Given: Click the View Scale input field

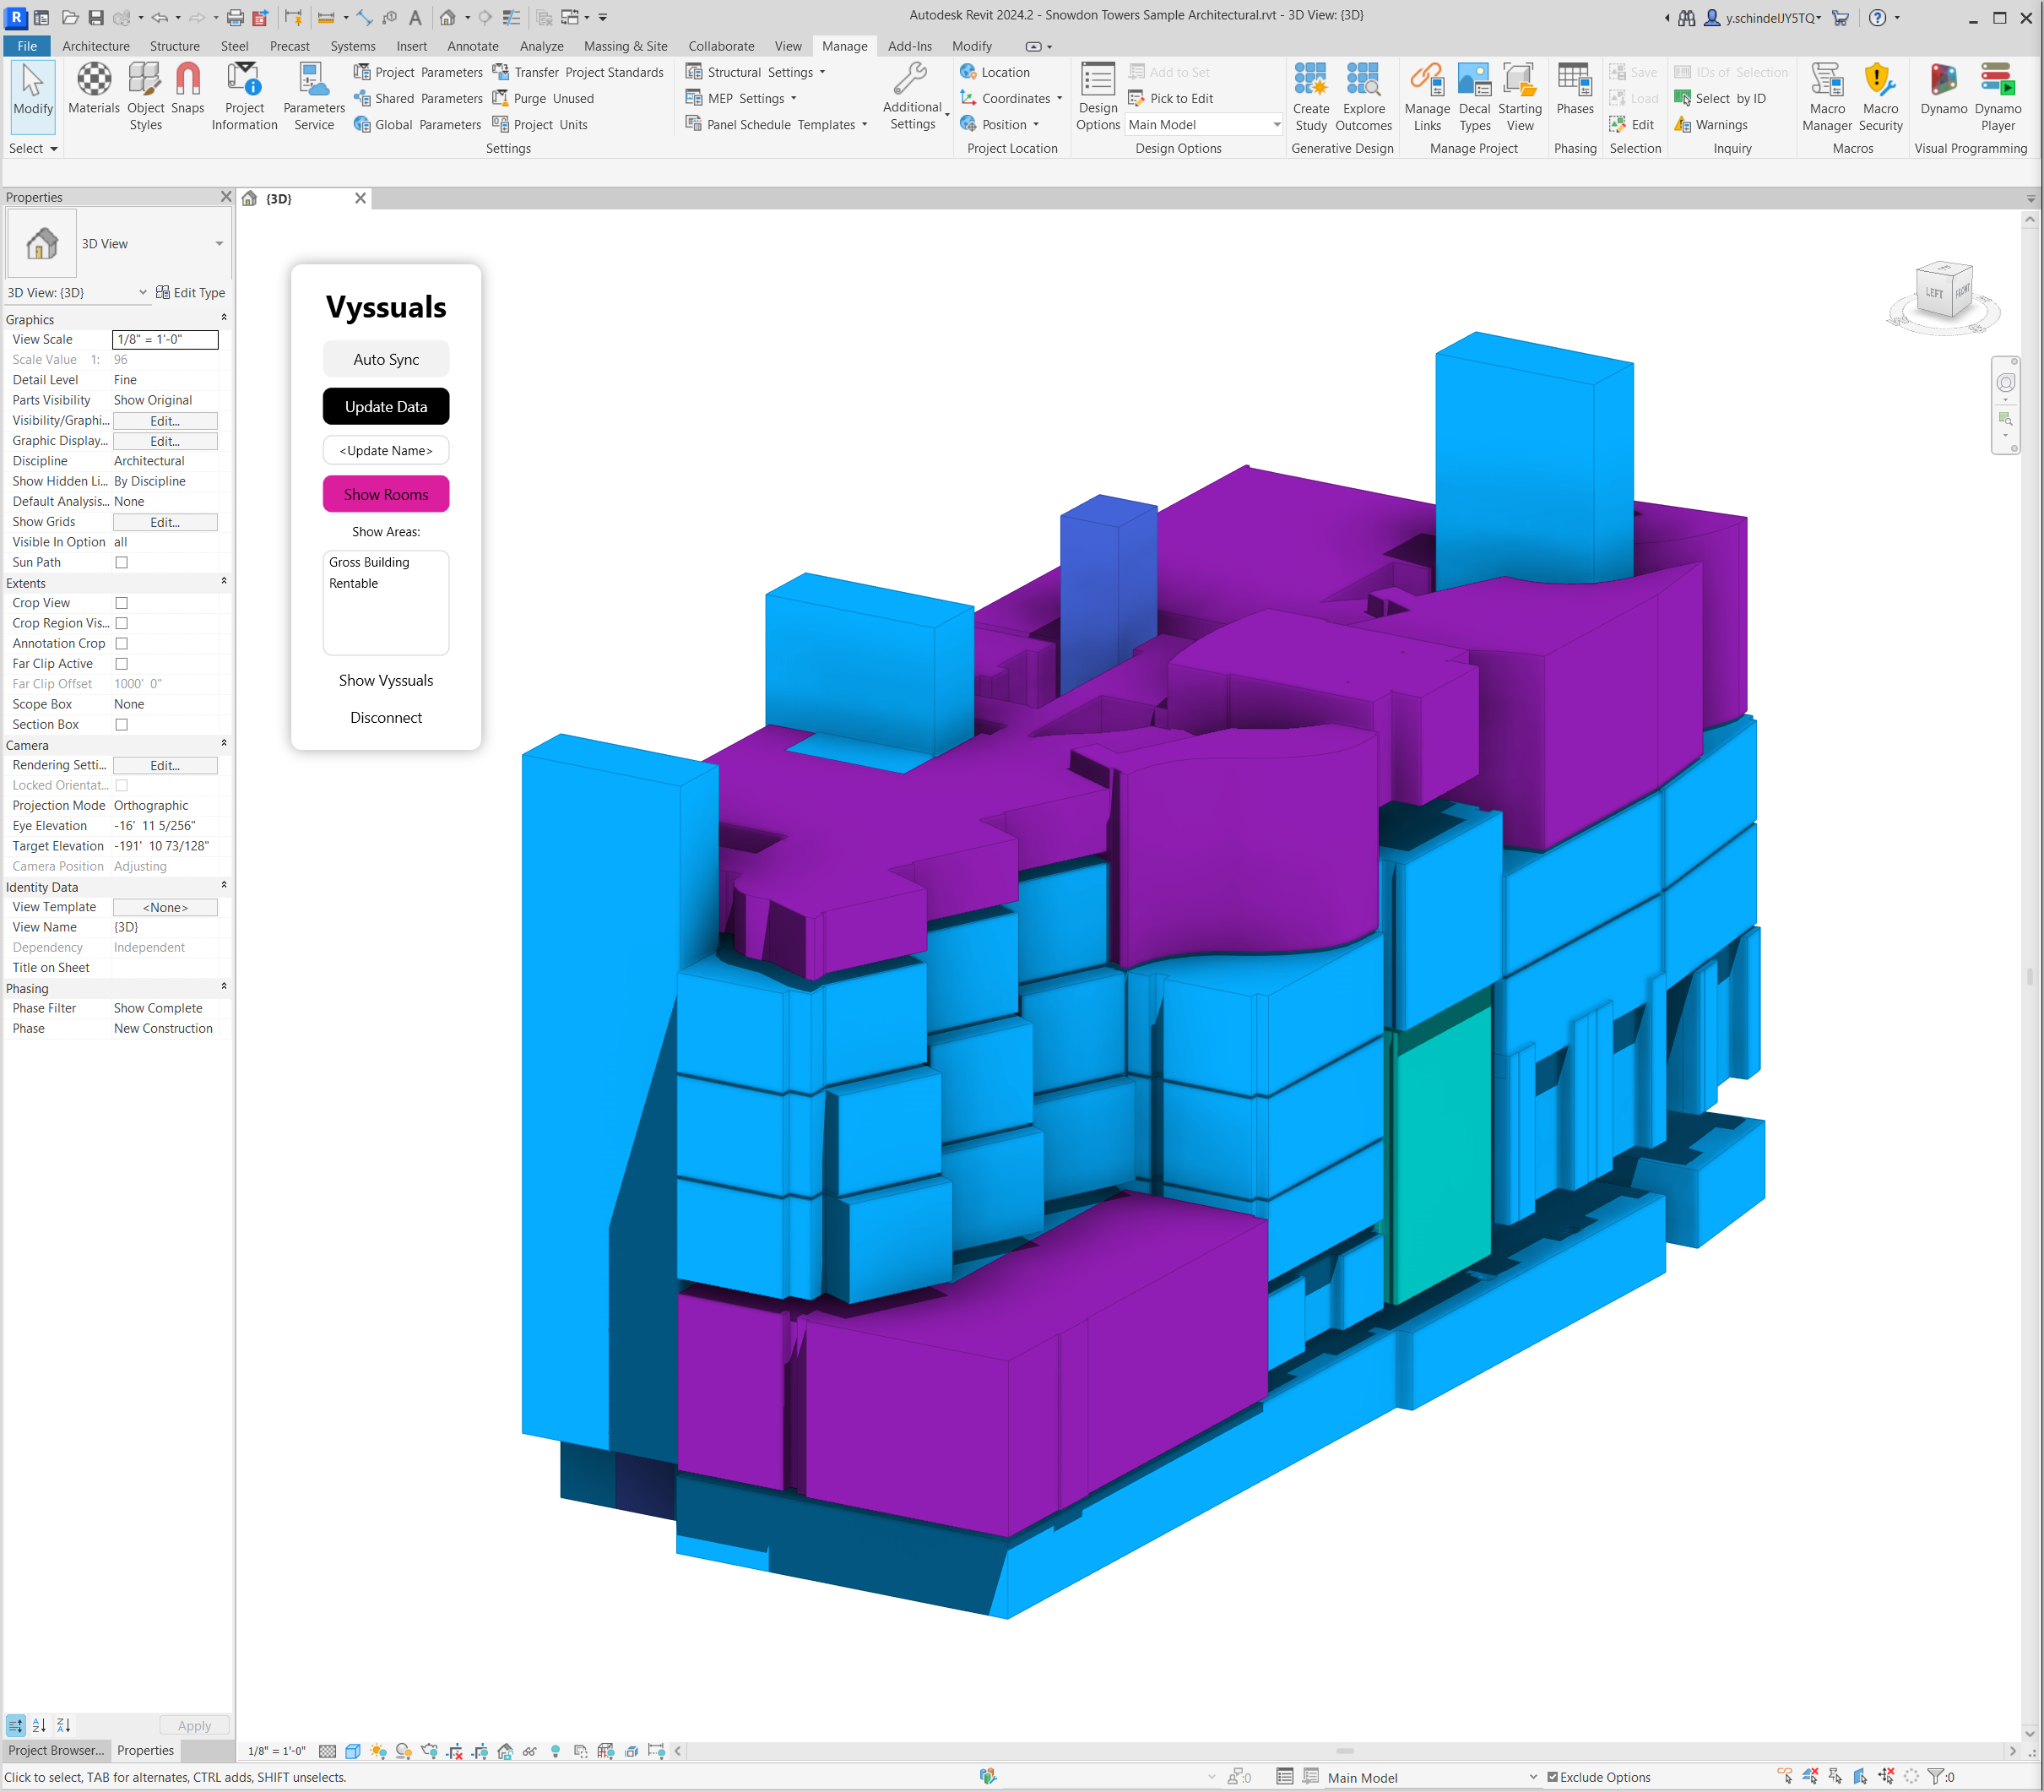Looking at the screenshot, I should pos(165,339).
